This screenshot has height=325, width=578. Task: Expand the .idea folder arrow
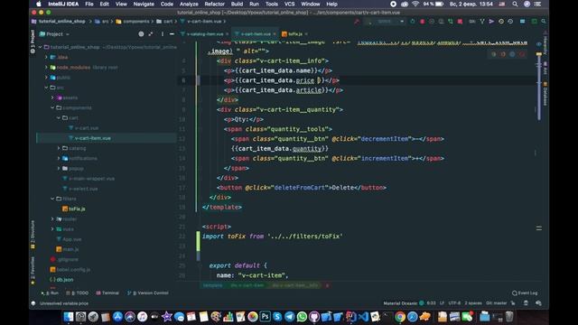tap(46, 57)
